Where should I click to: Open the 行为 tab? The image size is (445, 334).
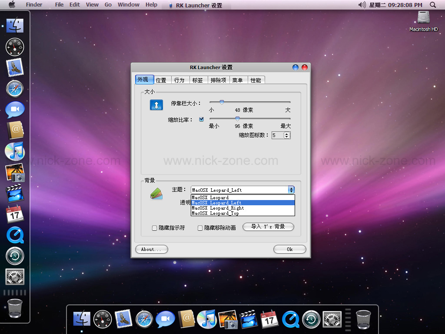coord(179,80)
